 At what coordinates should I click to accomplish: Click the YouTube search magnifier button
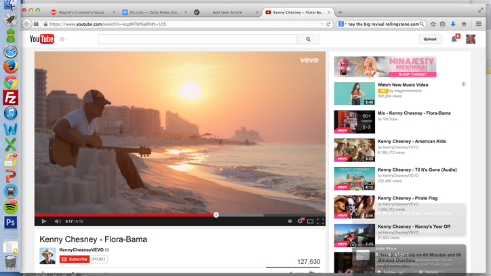click(x=308, y=39)
